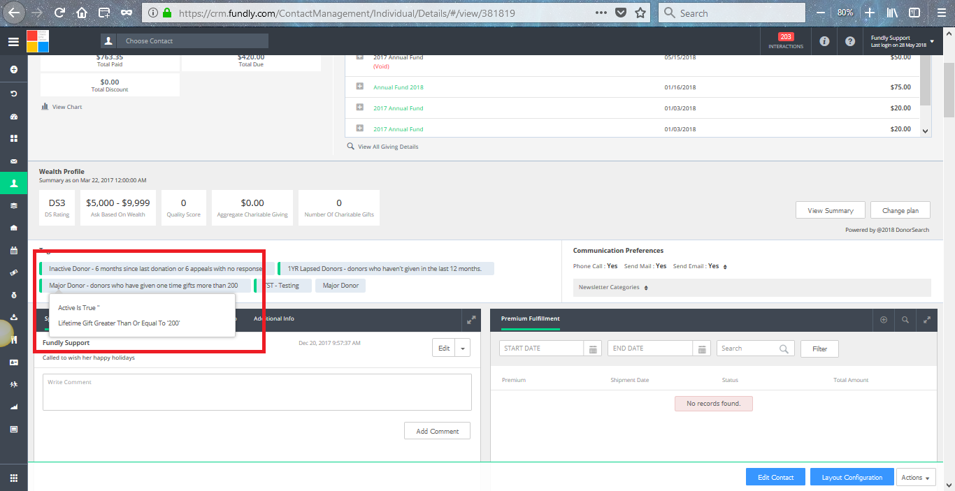955x491 pixels.
Task: Open the four-tiles sidebar icon
Action: tap(13, 138)
